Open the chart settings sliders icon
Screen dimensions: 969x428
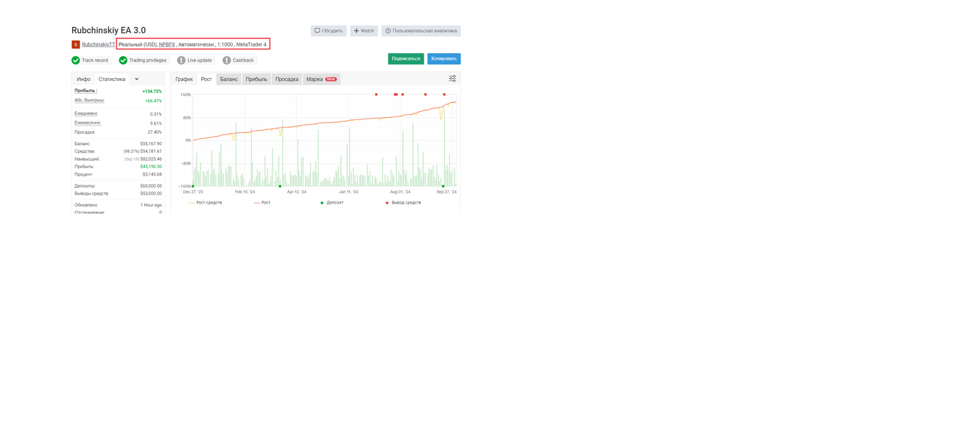(452, 79)
